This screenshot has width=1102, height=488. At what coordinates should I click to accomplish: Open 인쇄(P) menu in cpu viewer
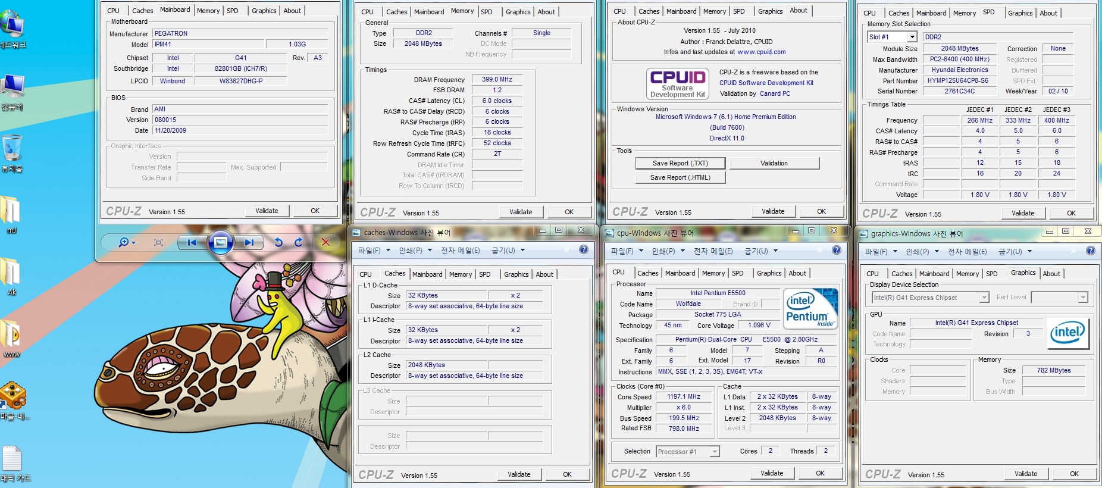point(668,251)
